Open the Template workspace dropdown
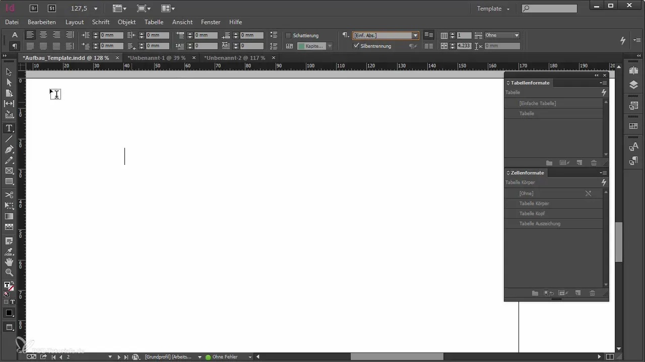This screenshot has width=645, height=362. 494,9
